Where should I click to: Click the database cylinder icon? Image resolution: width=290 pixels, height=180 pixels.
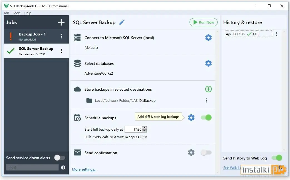[x=77, y=63]
